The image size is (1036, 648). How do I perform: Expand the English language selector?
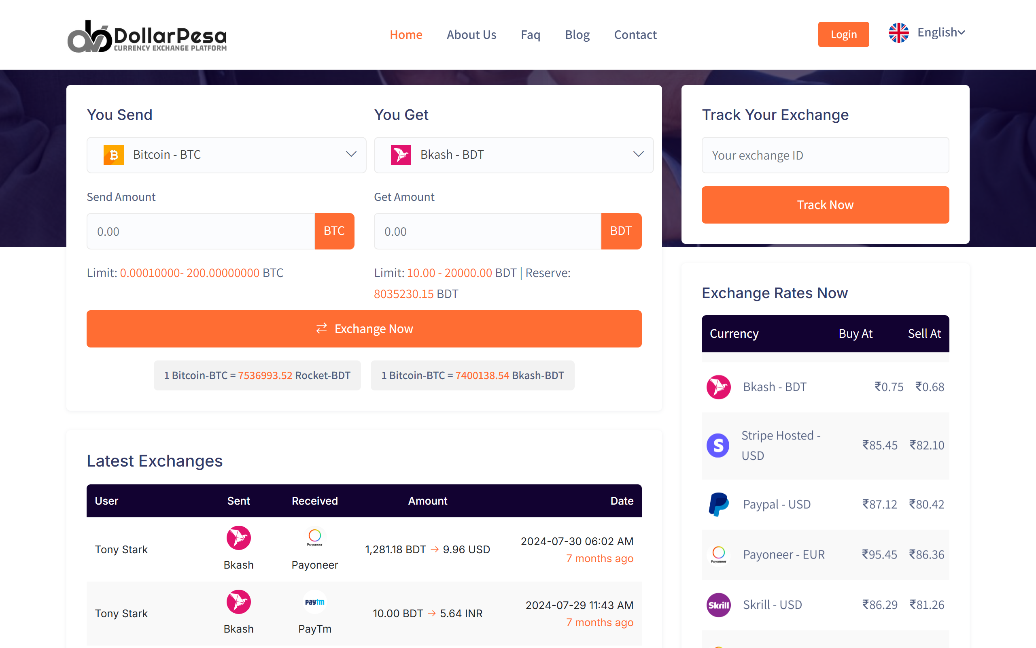coord(941,32)
